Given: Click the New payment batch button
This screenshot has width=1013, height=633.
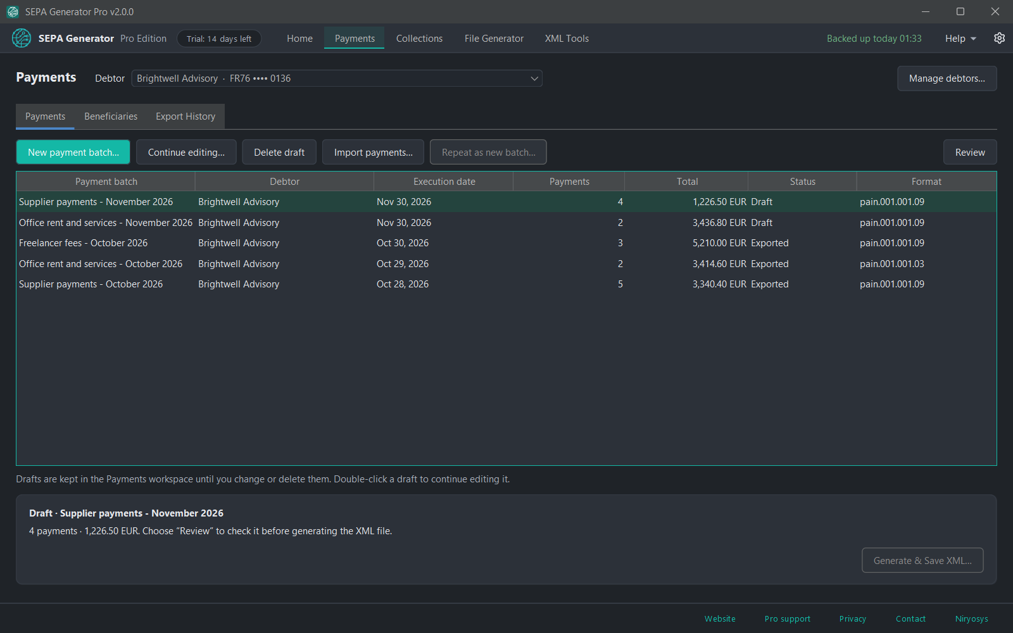Looking at the screenshot, I should point(73,153).
